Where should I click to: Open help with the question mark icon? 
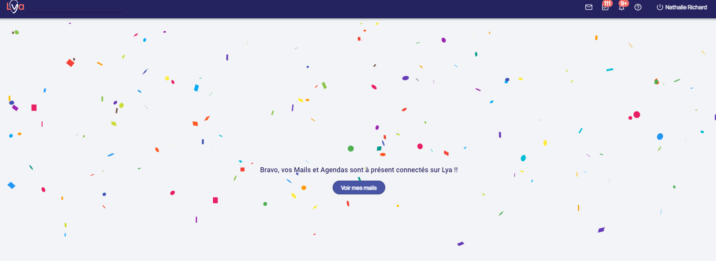638,7
